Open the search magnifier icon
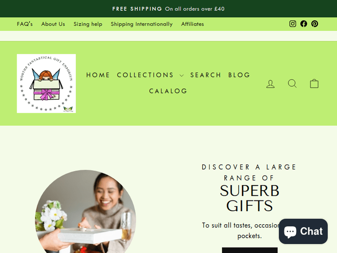Image resolution: width=337 pixels, height=253 pixels. (x=293, y=84)
